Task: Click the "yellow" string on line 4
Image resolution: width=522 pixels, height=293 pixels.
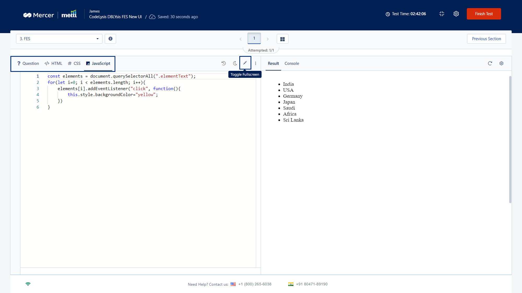Action: pos(145,95)
